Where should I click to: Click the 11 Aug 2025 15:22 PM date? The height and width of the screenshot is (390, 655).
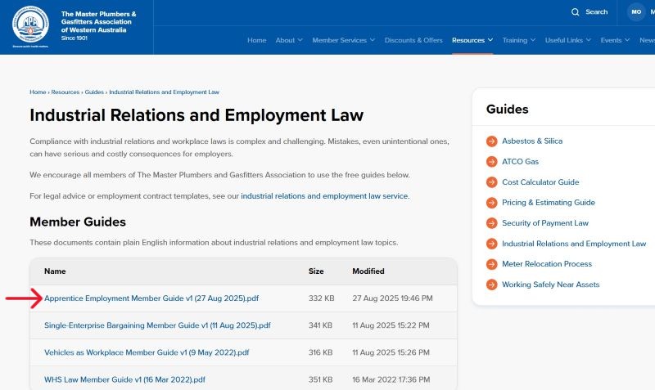[391, 325]
